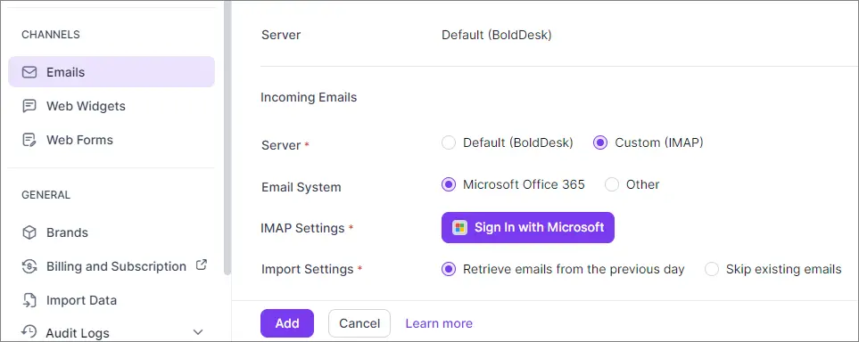
Task: Click the external link icon beside Billing
Action: point(202,265)
